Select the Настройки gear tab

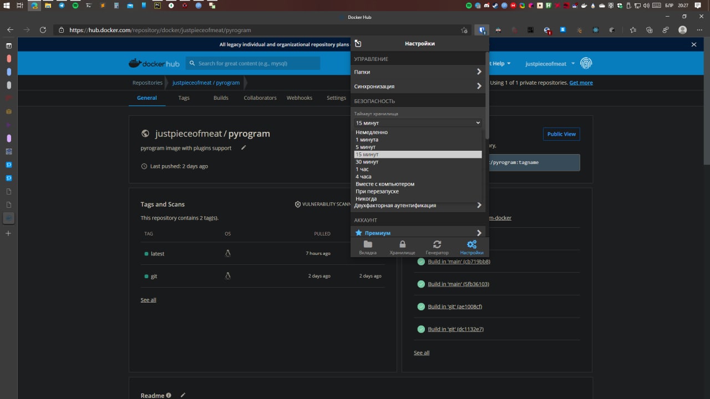(x=471, y=247)
